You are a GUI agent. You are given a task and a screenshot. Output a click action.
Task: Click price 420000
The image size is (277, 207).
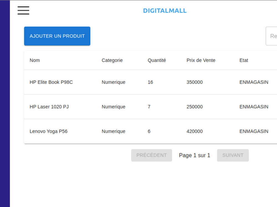tap(195, 131)
